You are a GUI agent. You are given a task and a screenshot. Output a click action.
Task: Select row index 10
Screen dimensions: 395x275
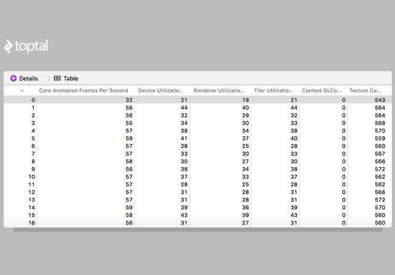(x=197, y=176)
